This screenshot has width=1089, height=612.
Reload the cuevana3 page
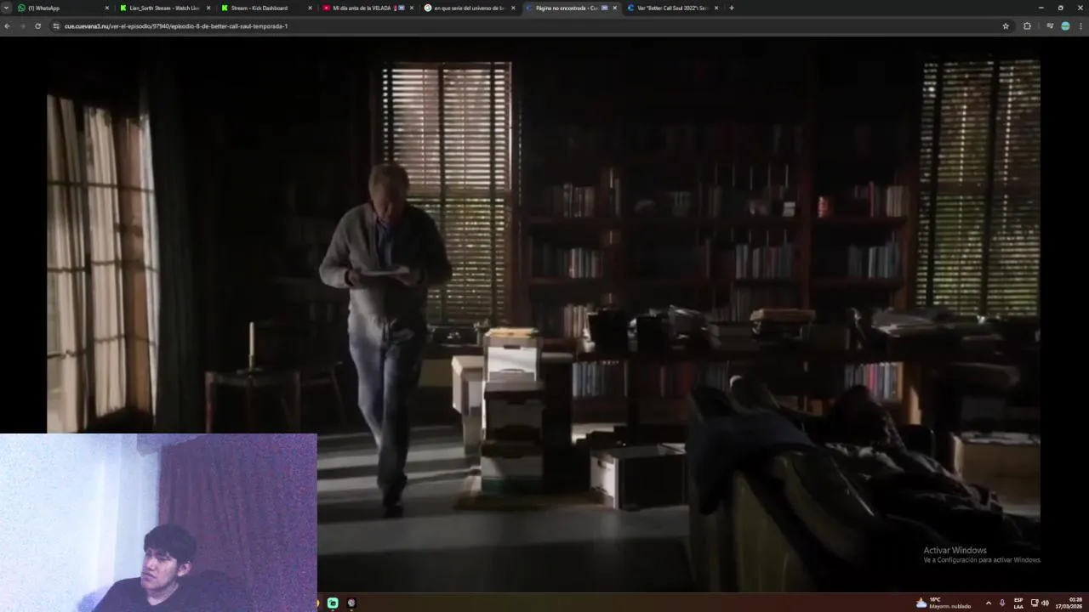[x=37, y=25]
